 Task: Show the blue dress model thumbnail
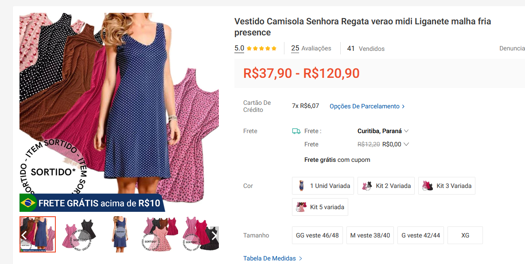click(120, 234)
